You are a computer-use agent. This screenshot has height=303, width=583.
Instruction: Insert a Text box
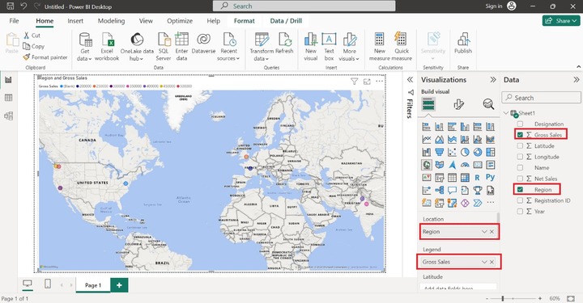point(329,46)
